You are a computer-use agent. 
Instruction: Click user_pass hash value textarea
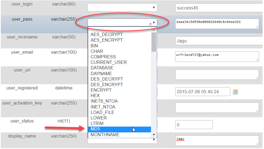tap(217, 24)
